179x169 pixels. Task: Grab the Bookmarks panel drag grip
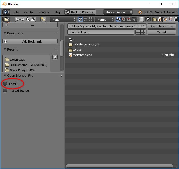[55, 33]
